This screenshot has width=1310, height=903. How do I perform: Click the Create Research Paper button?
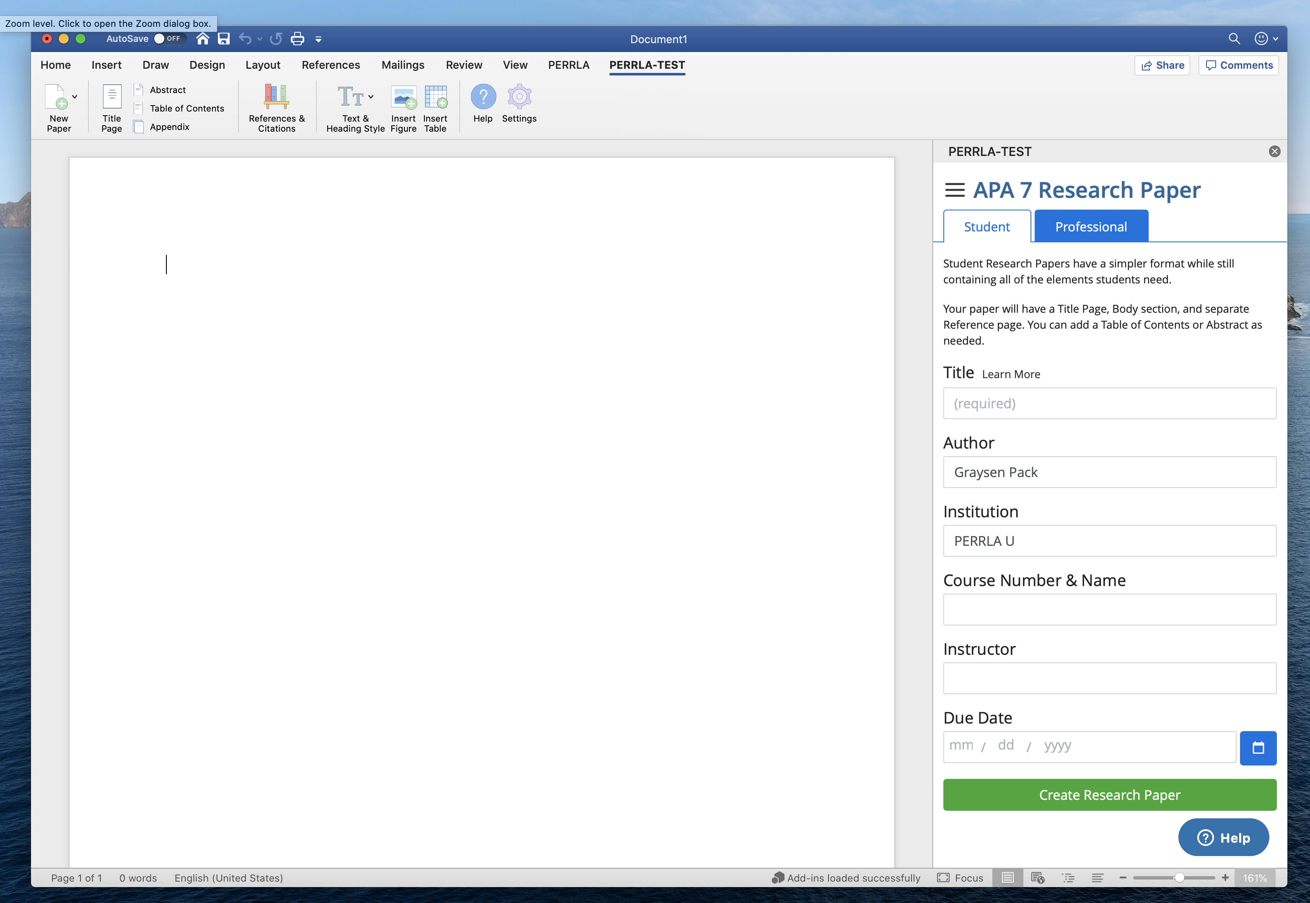[x=1110, y=794]
